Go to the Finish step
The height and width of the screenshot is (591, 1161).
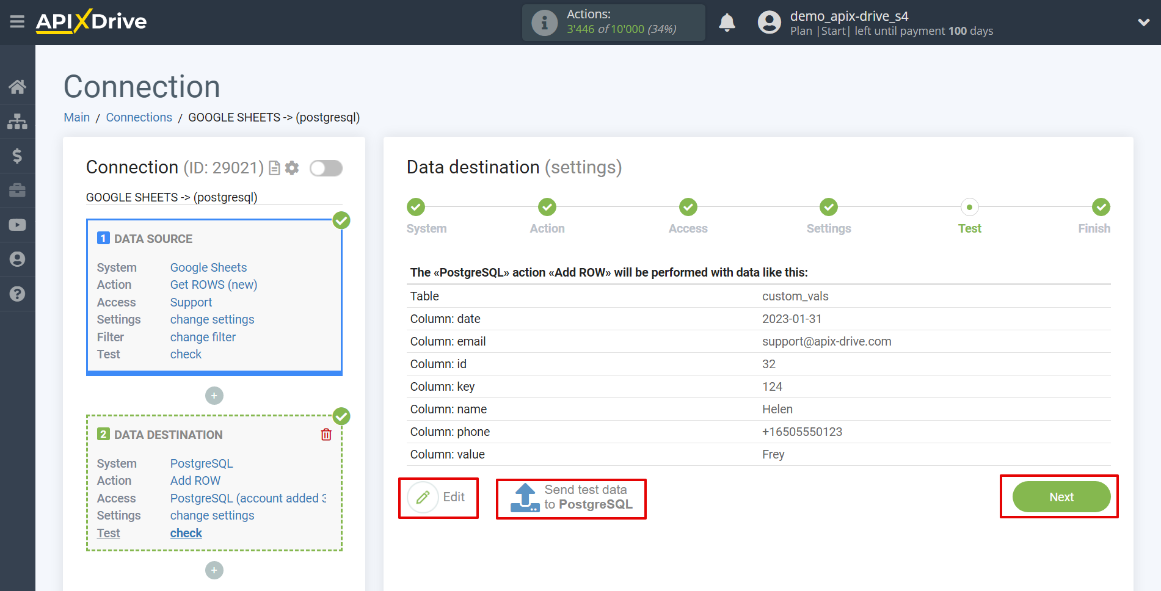tap(1101, 207)
